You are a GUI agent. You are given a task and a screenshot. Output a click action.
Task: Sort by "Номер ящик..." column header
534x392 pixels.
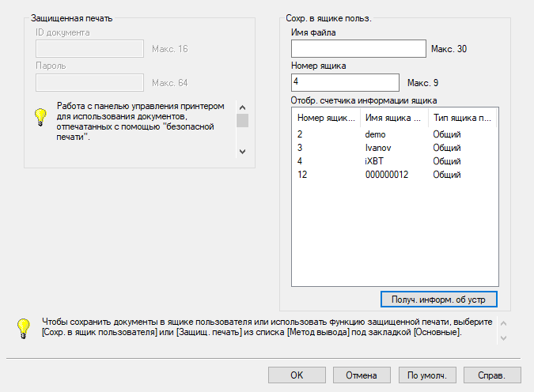point(326,118)
